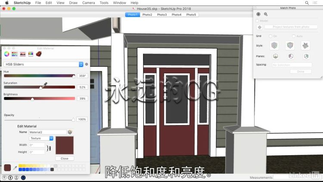Screen dimensions: 323x182
Task: Select the Texture Palettes brick icon
Action: (39, 54)
